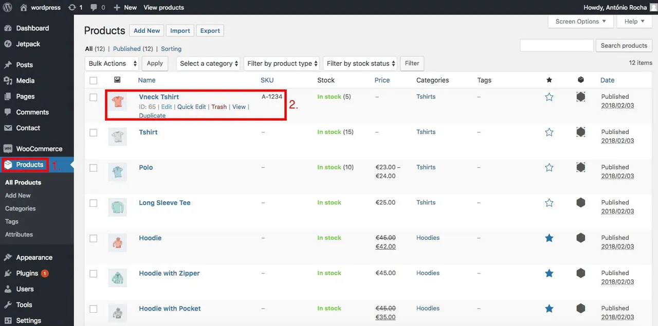Click the Apply bulk action button

coord(155,64)
